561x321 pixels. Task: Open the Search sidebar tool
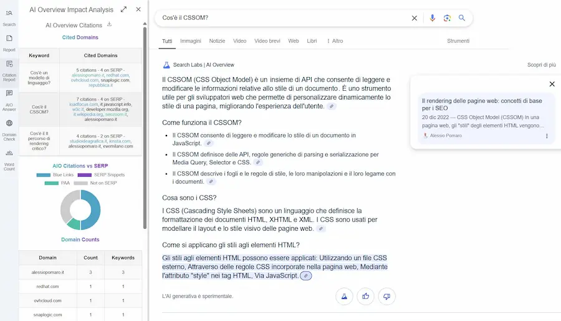(9, 17)
